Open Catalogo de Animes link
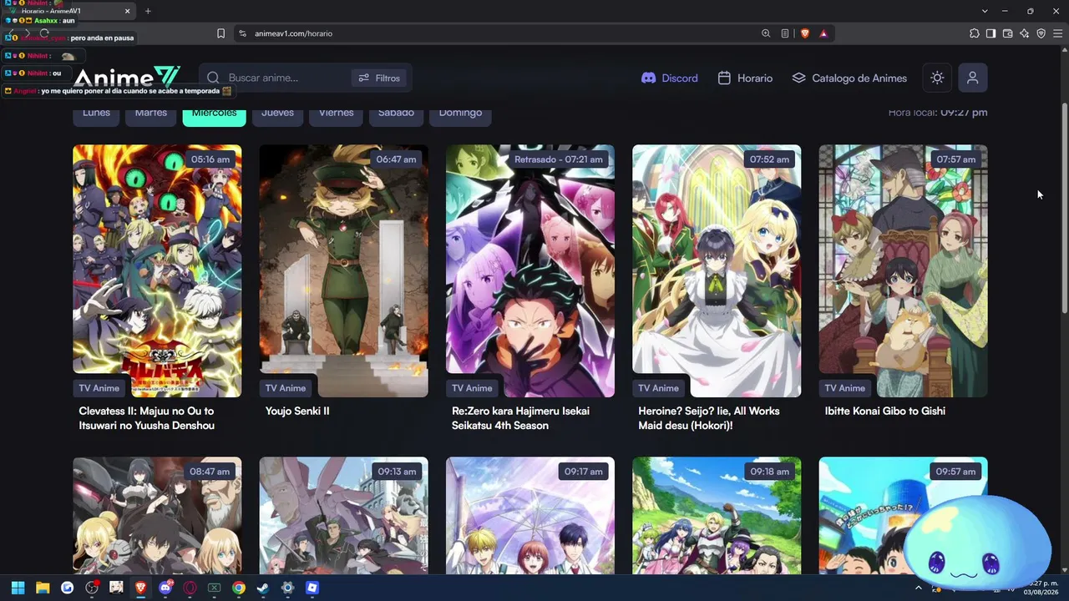Screen dimensions: 1069x601 pyautogui.click(x=849, y=78)
